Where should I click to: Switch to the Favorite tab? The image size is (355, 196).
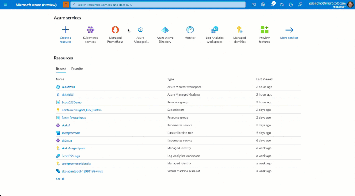(77, 69)
